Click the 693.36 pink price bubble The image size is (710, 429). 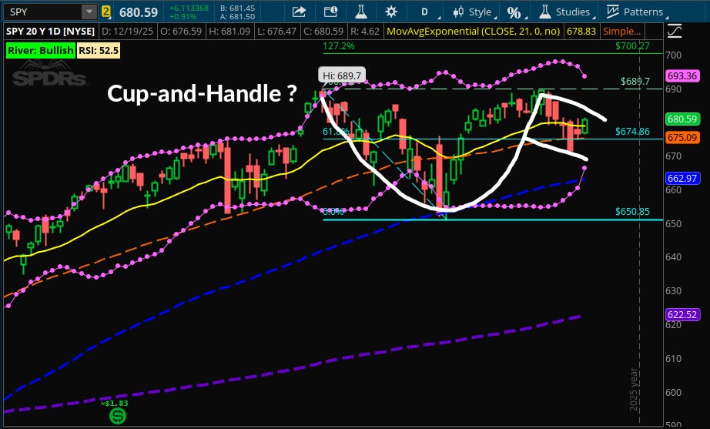pos(682,75)
